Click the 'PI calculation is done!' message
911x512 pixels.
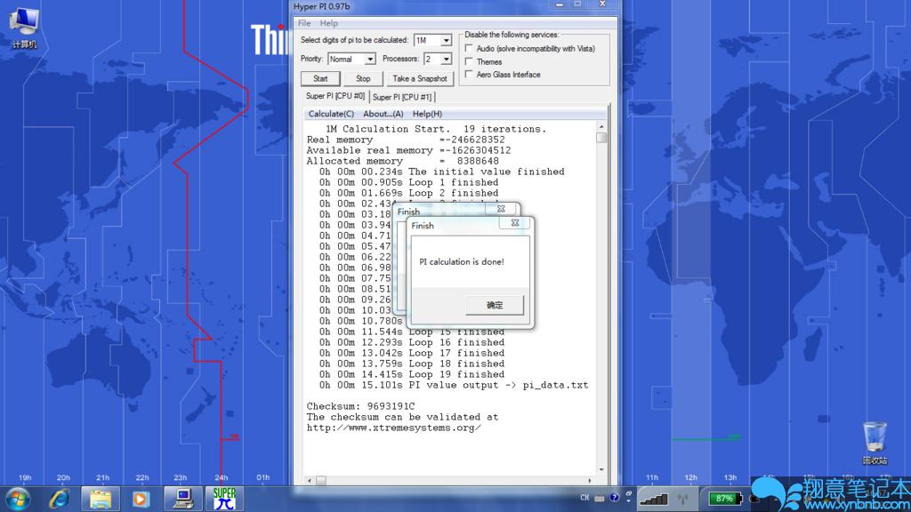pos(462,262)
